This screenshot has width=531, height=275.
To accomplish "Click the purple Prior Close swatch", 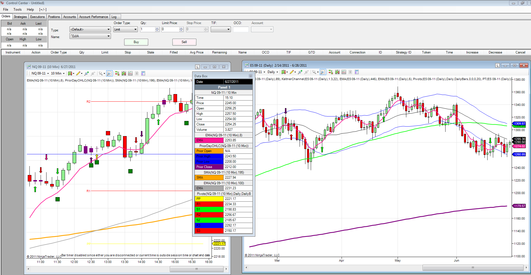I will pos(209,167).
